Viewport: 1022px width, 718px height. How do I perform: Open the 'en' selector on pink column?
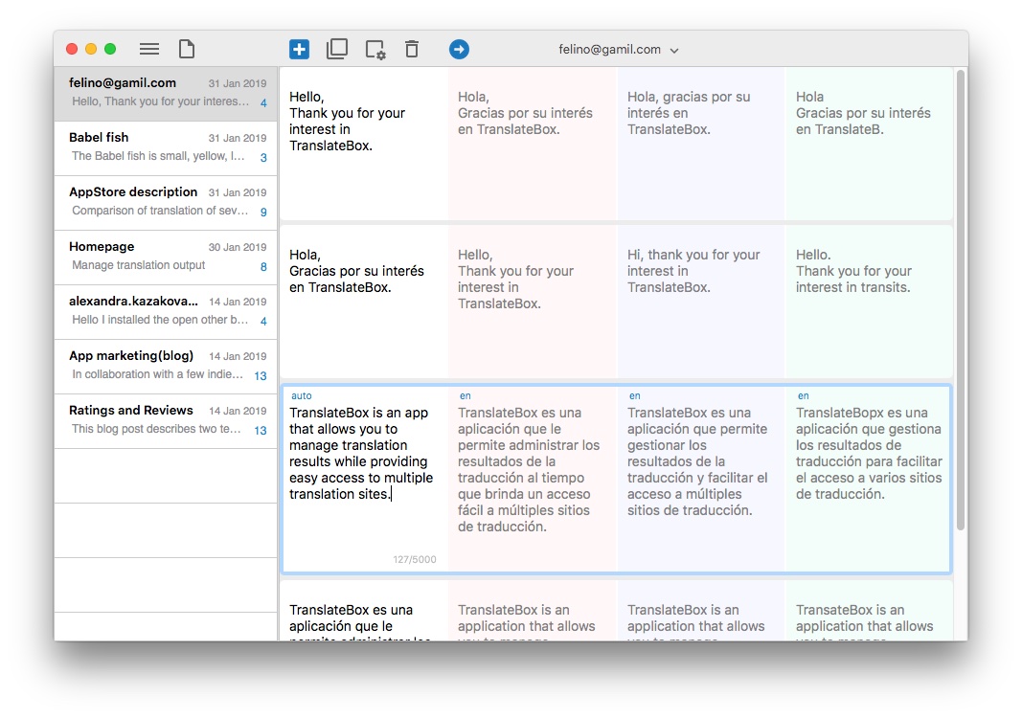click(x=466, y=395)
